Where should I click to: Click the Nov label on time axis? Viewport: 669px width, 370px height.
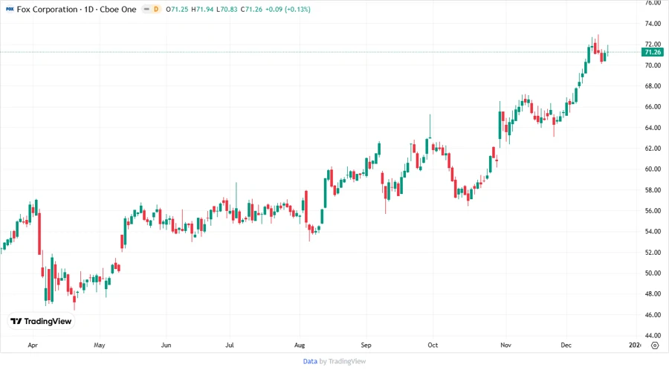pos(505,345)
